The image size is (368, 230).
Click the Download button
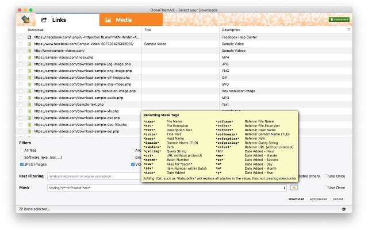pyautogui.click(x=296, y=198)
